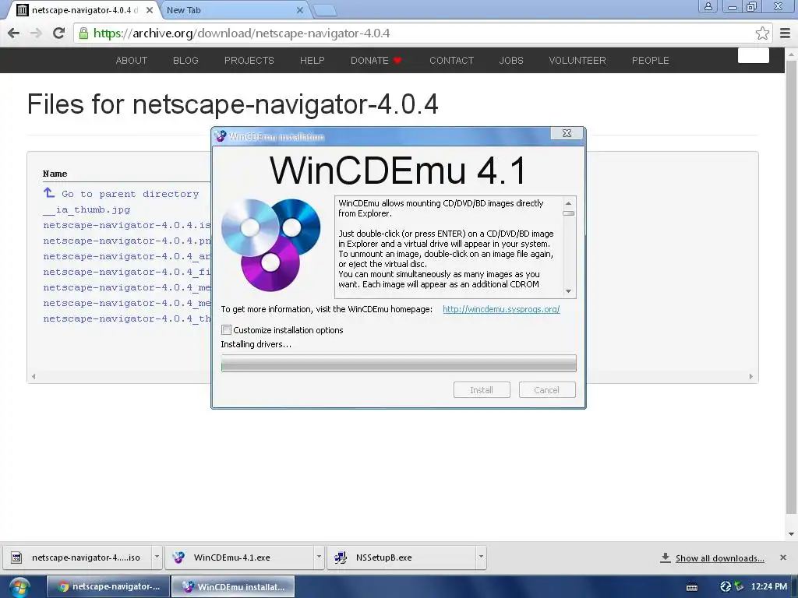
Task: Open PROJECTS in the archive navigation
Action: (249, 61)
